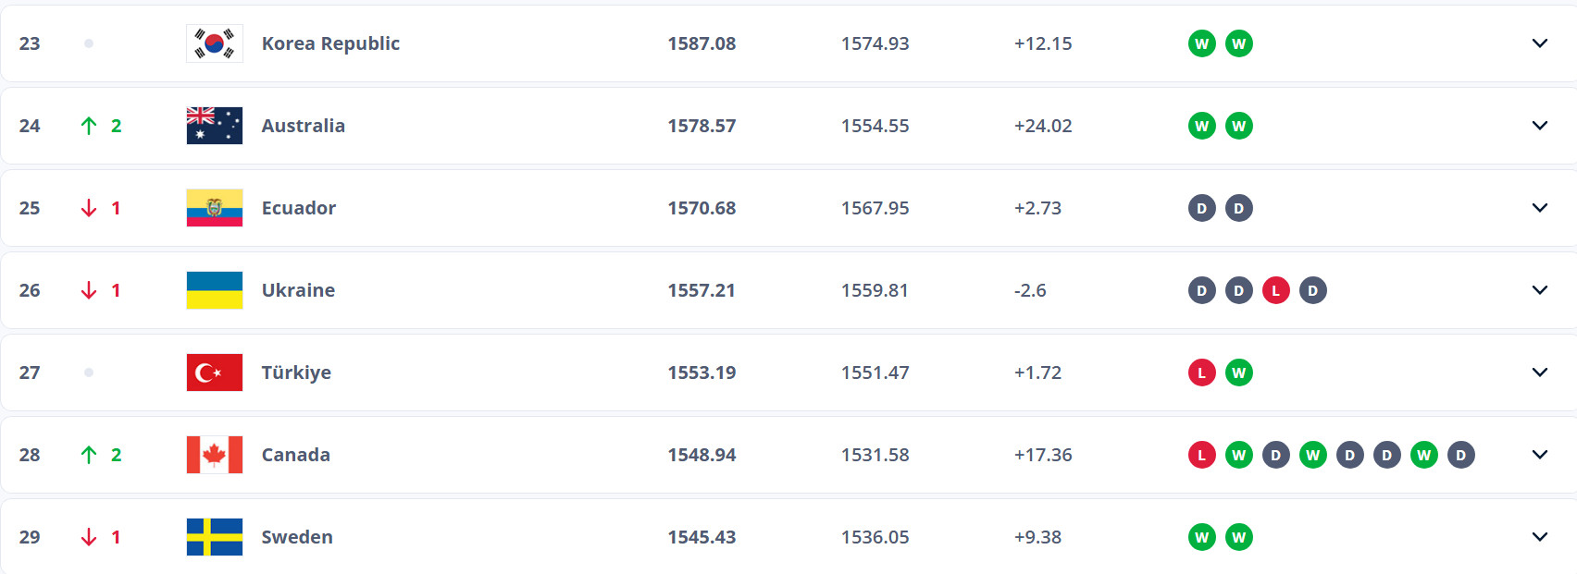Click red down arrow beside Sweden
Screen dimensions: 1577x574
pos(89,537)
